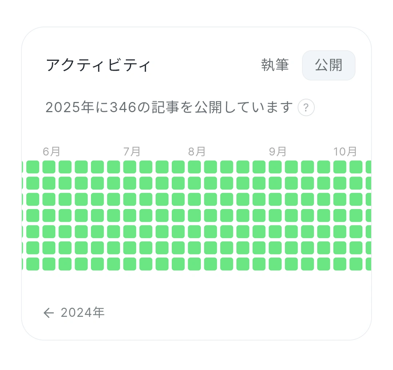The image size is (393, 370).
Task: Select the 公開 tab
Action: [x=329, y=65]
